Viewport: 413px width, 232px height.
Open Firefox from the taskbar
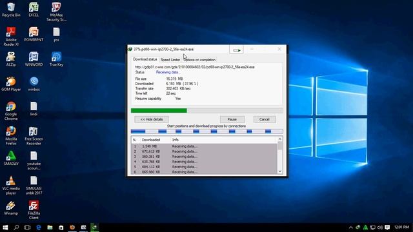coord(72,227)
